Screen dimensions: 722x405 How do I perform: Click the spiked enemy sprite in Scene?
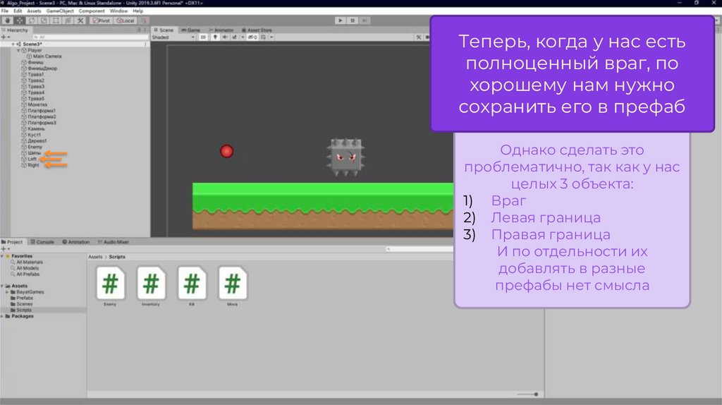(345, 157)
